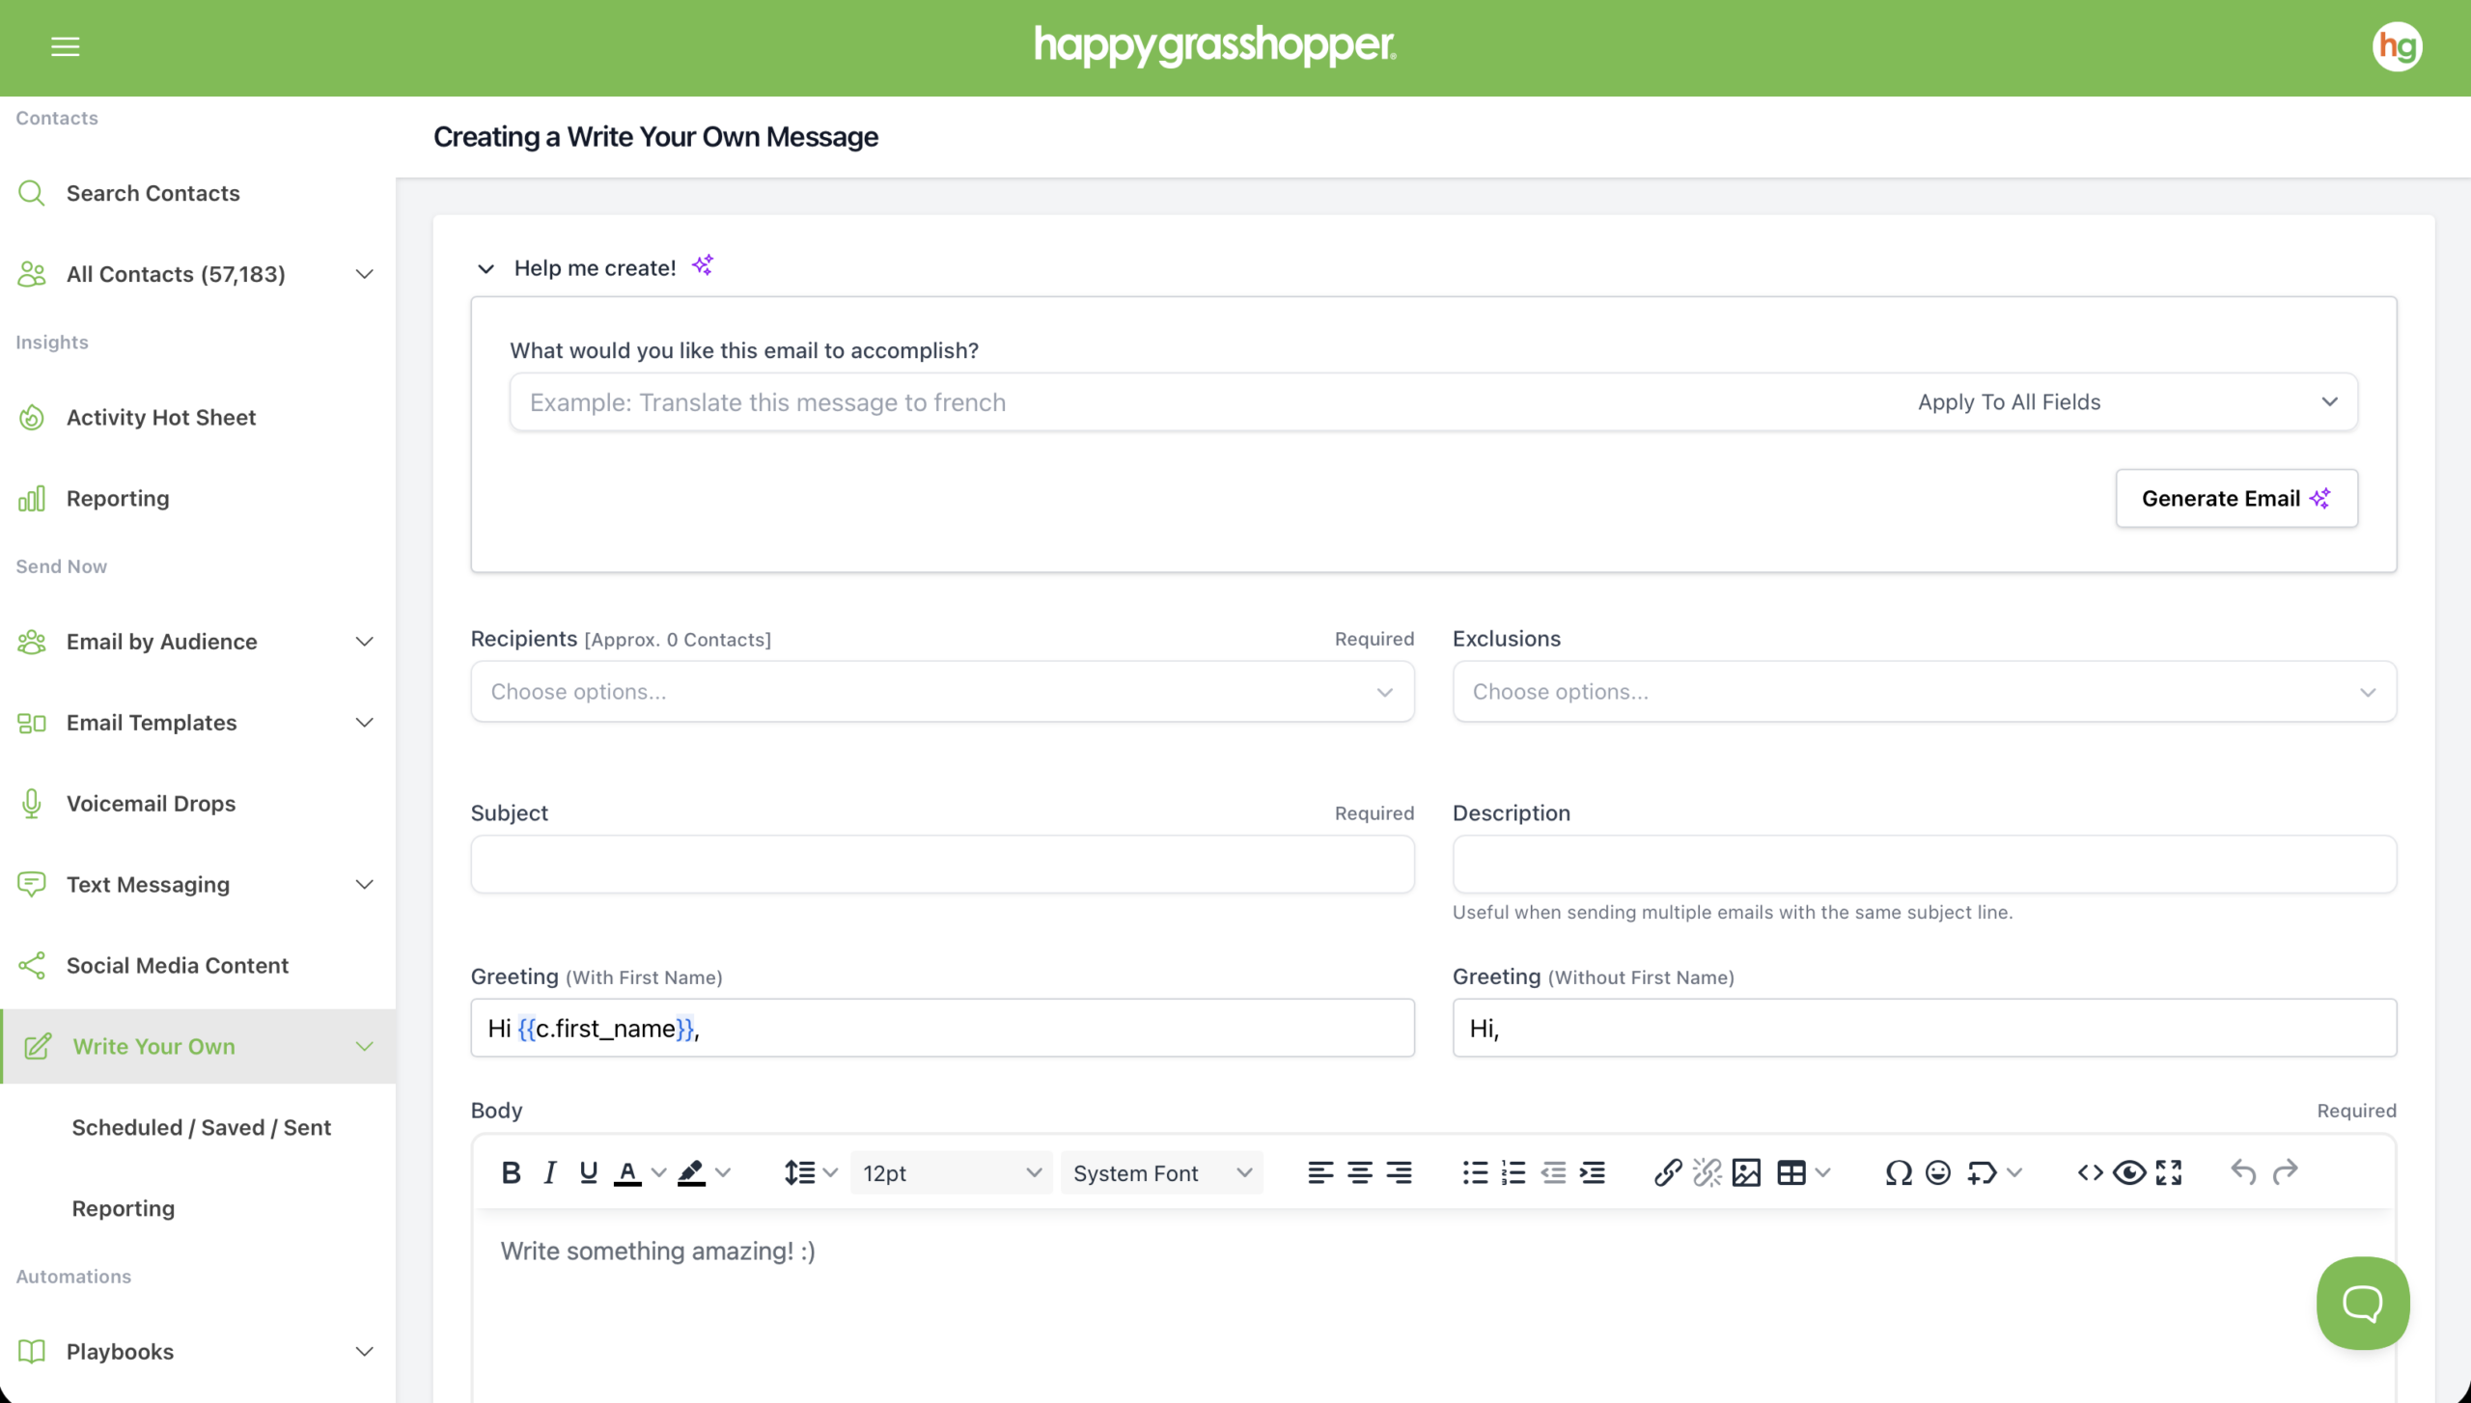Decrease indent with the outdent icon
This screenshot has height=1403, width=2471.
coord(1553,1172)
